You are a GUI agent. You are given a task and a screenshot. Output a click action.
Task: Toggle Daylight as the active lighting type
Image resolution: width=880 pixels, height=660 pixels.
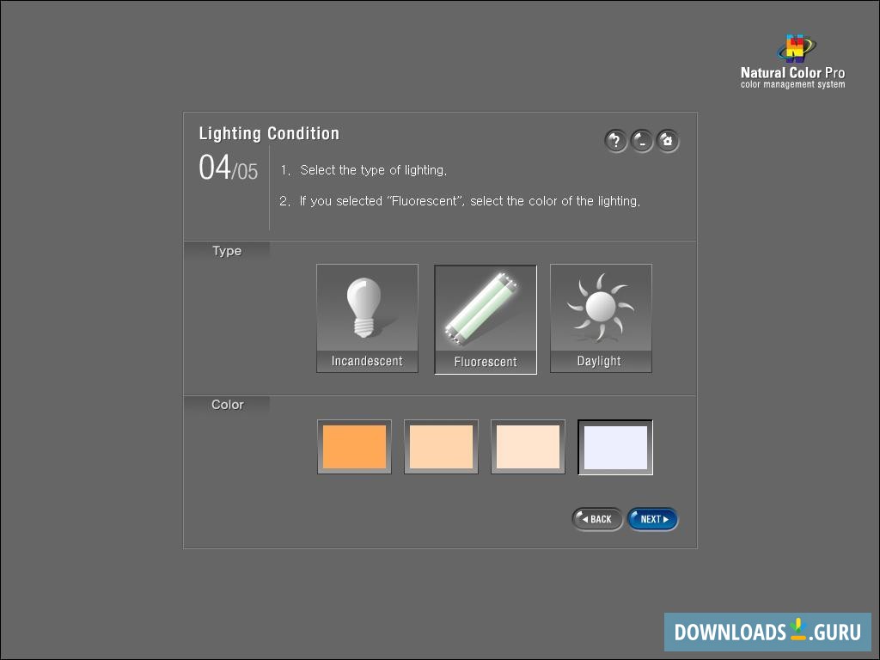point(600,318)
